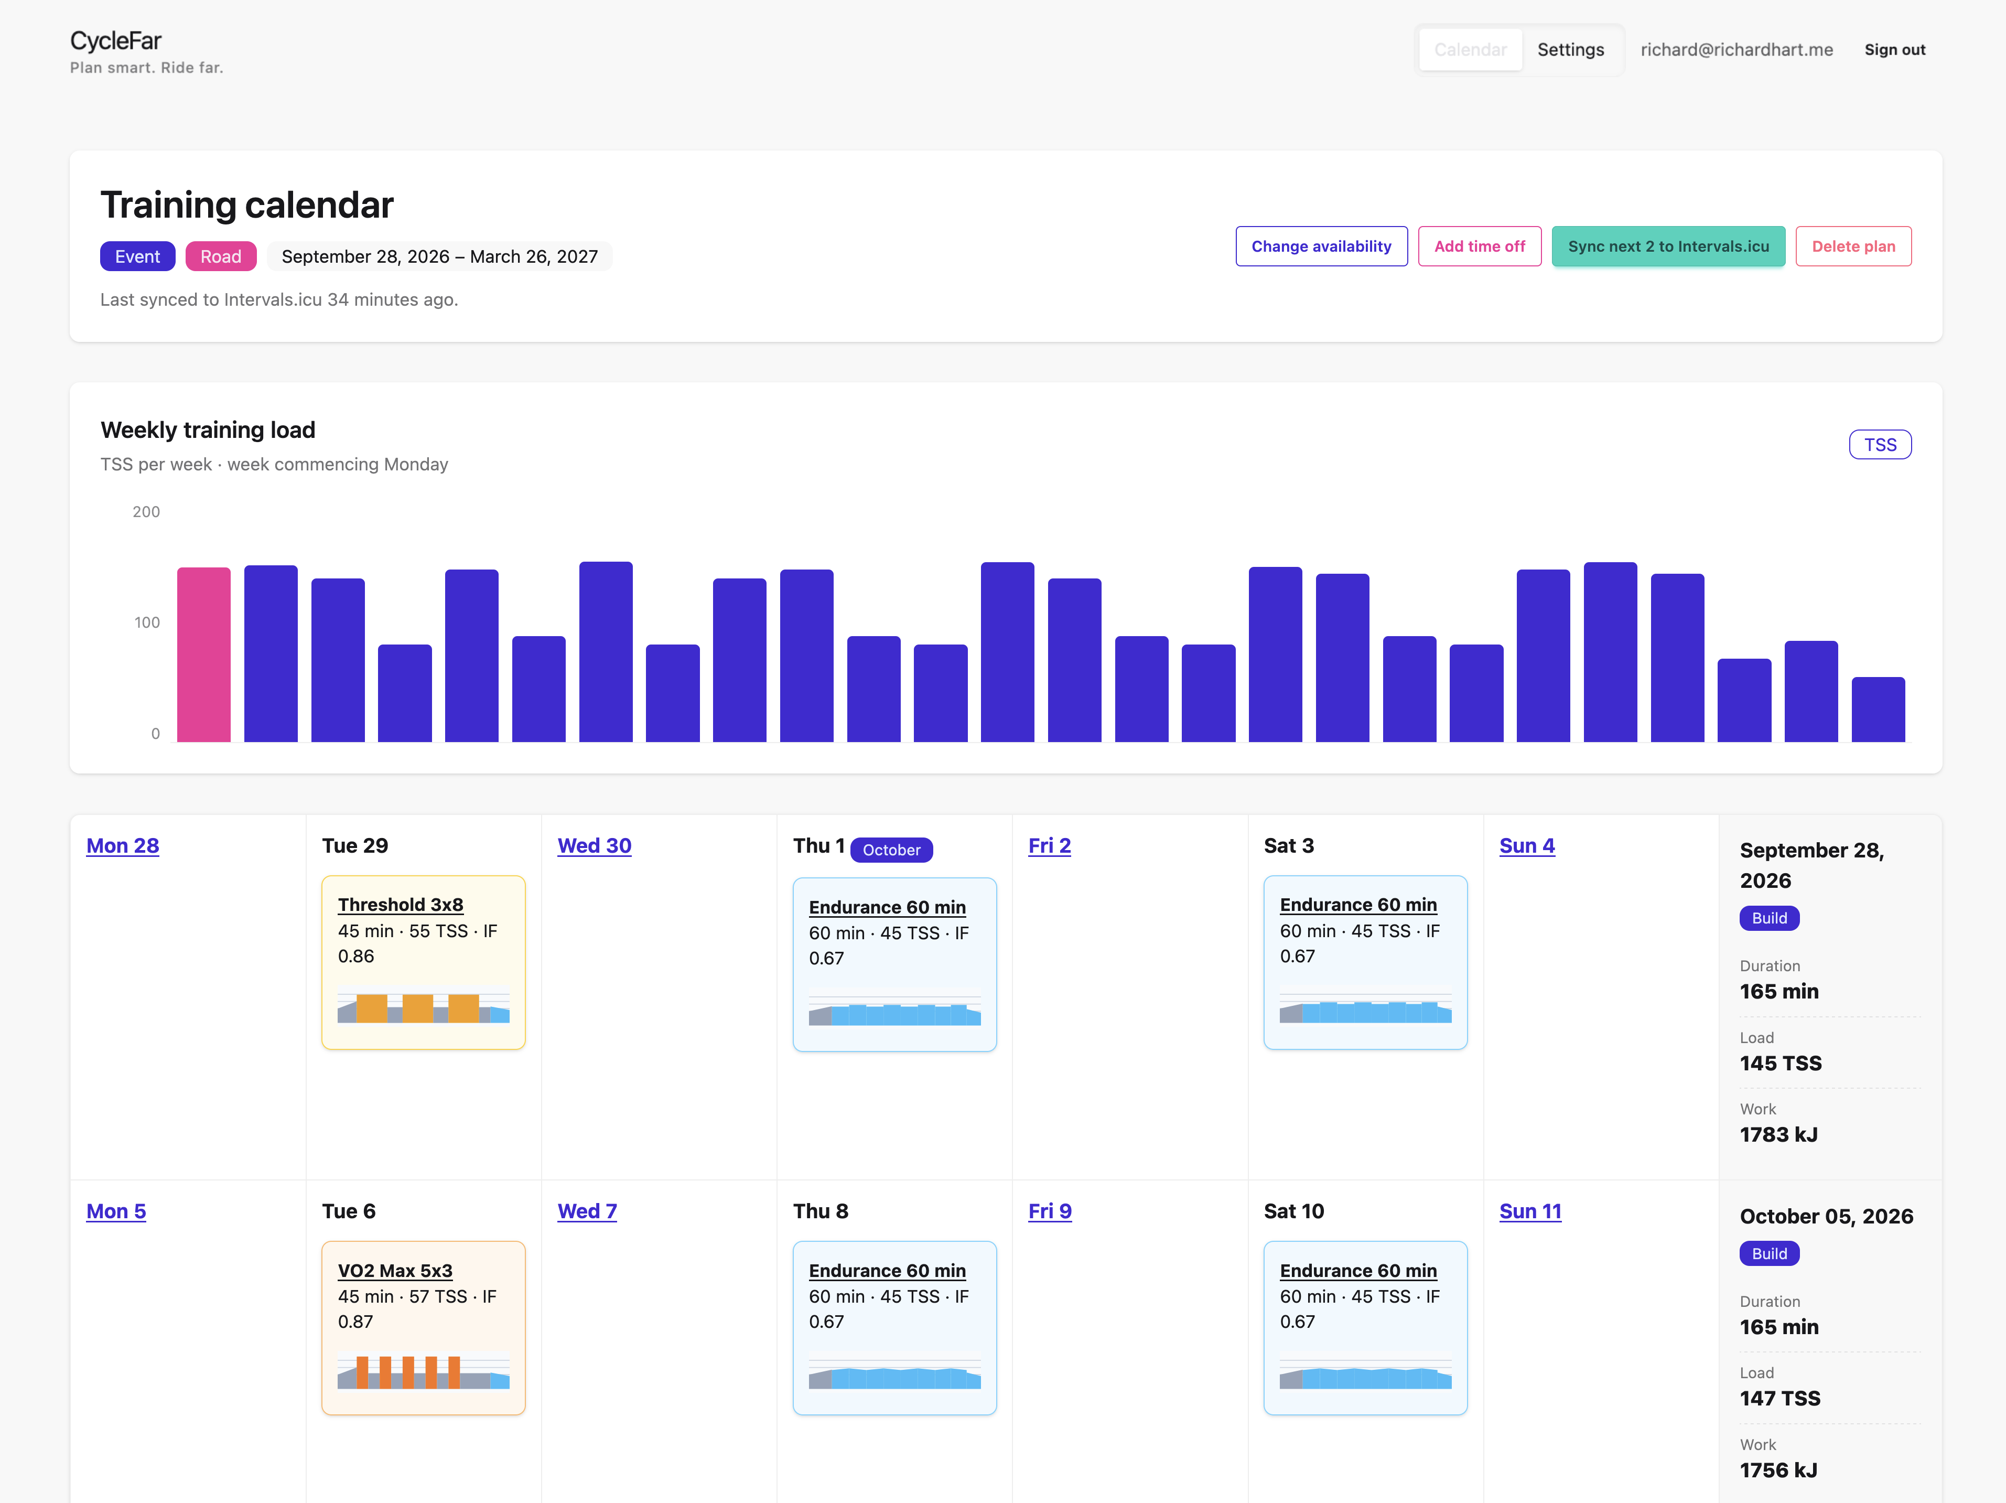Screen dimensions: 2006x1503
Task: Open Wed 7 day link
Action: point(587,1211)
